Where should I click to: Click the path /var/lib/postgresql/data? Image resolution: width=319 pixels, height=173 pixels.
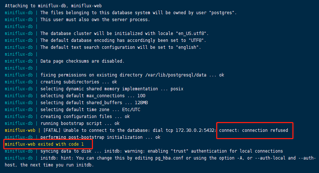point(176,75)
